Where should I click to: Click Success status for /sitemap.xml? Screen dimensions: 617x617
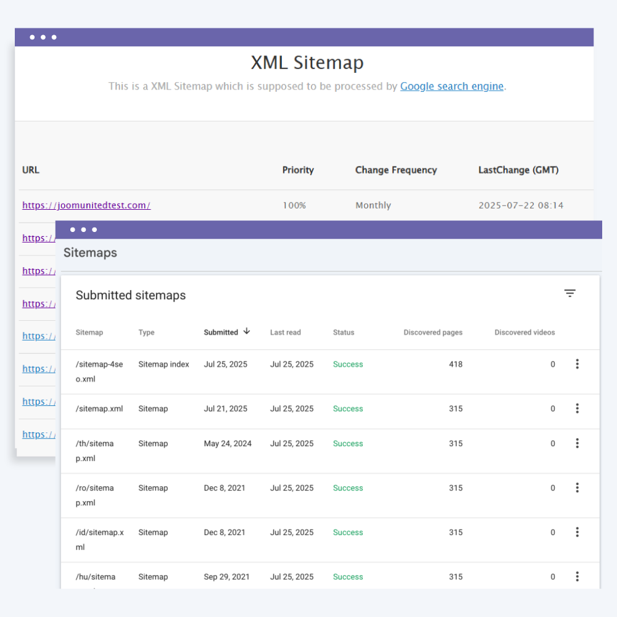click(347, 408)
